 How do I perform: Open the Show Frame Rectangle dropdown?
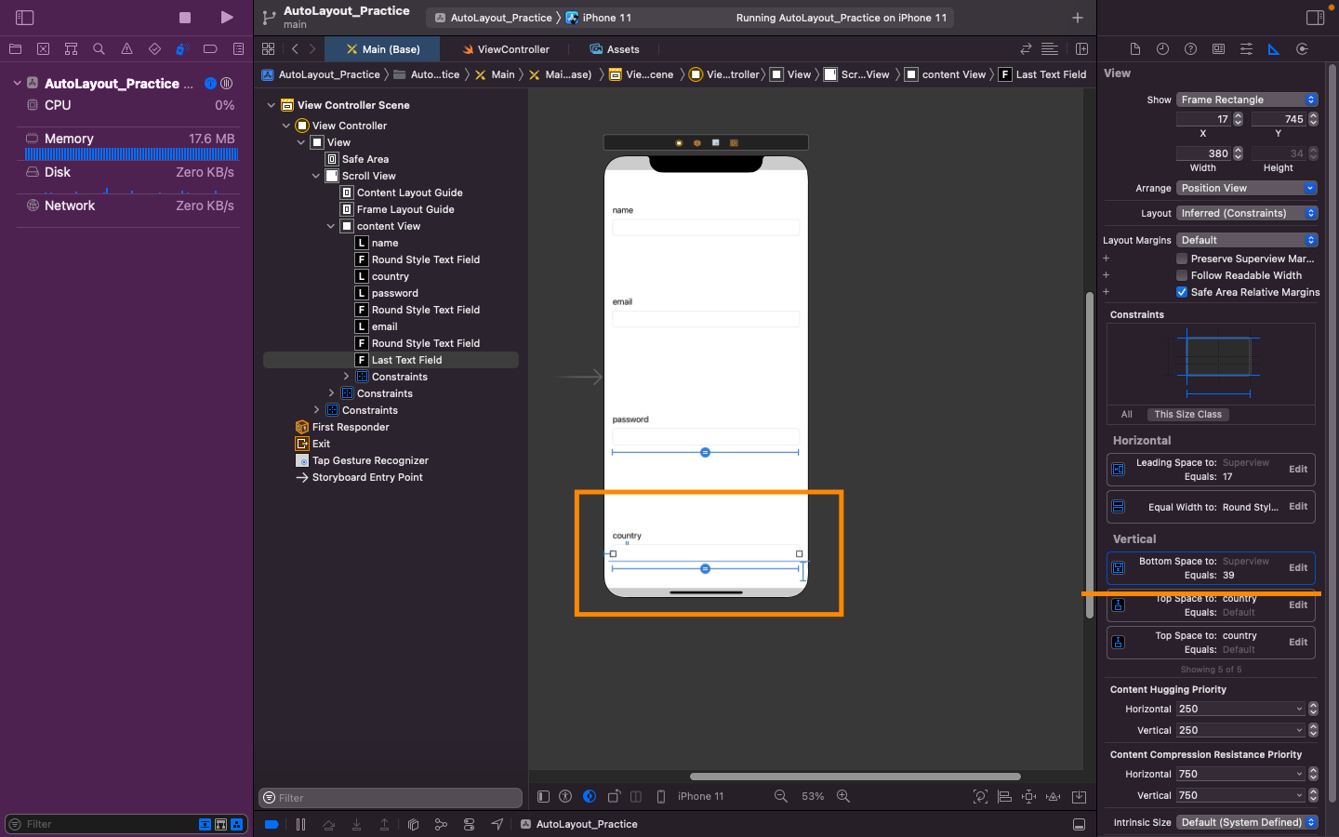(1246, 100)
